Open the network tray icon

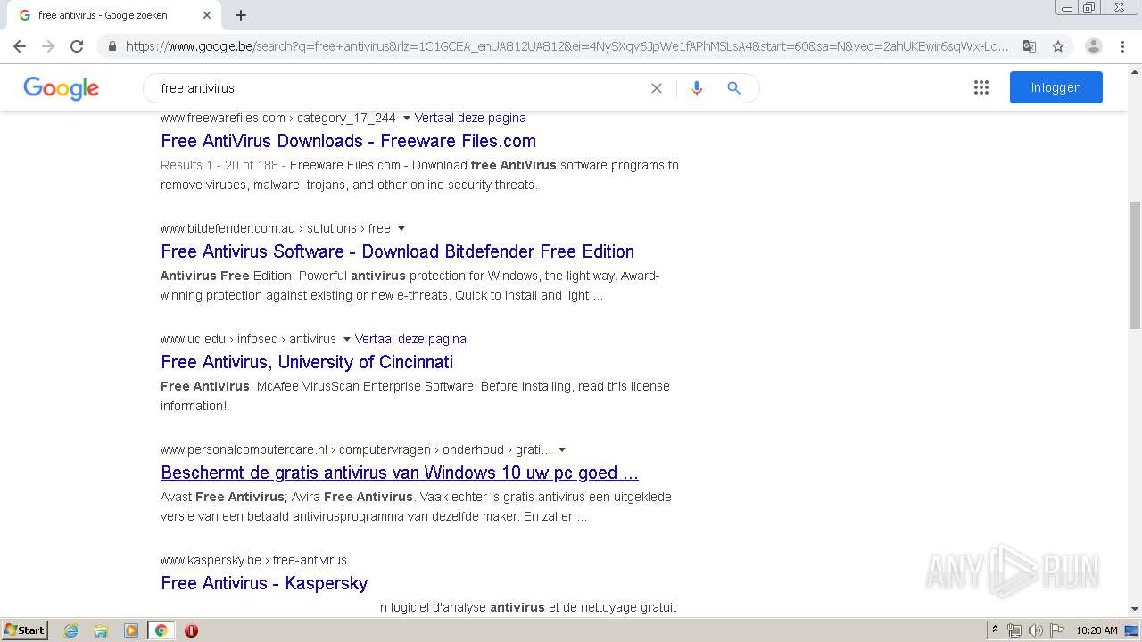tap(1014, 630)
